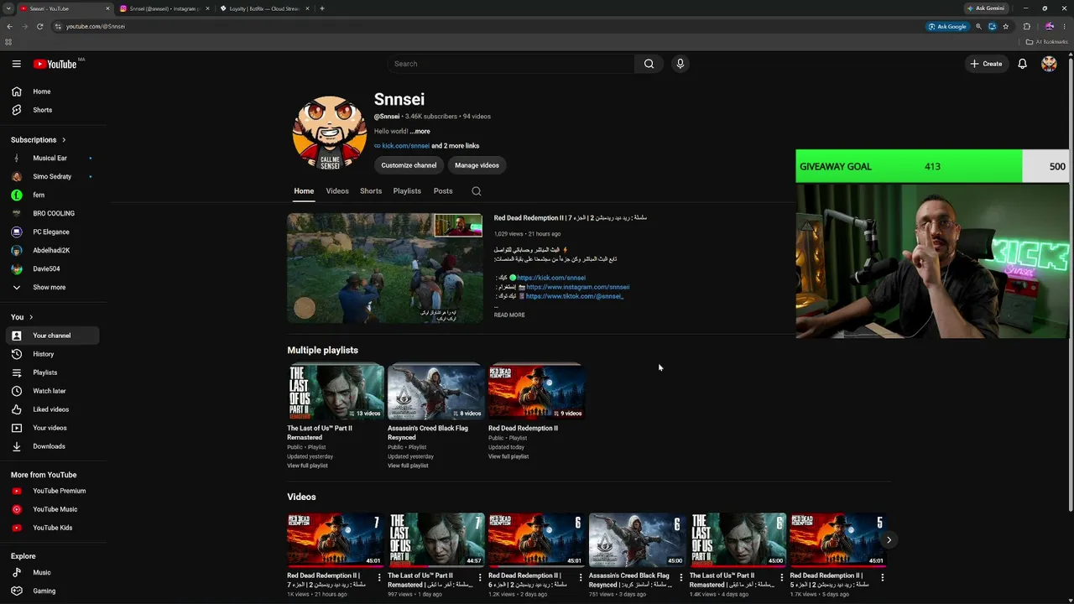Open the YouTube guide hamburger menu
This screenshot has height=604, width=1074.
tap(16, 64)
